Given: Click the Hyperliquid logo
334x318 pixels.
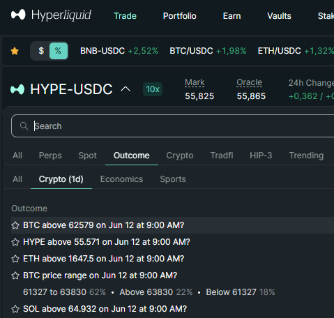Looking at the screenshot, I should tap(51, 15).
